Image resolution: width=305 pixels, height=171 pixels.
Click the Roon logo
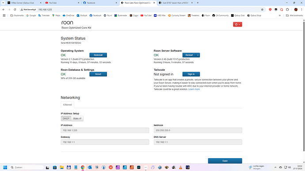point(67,23)
